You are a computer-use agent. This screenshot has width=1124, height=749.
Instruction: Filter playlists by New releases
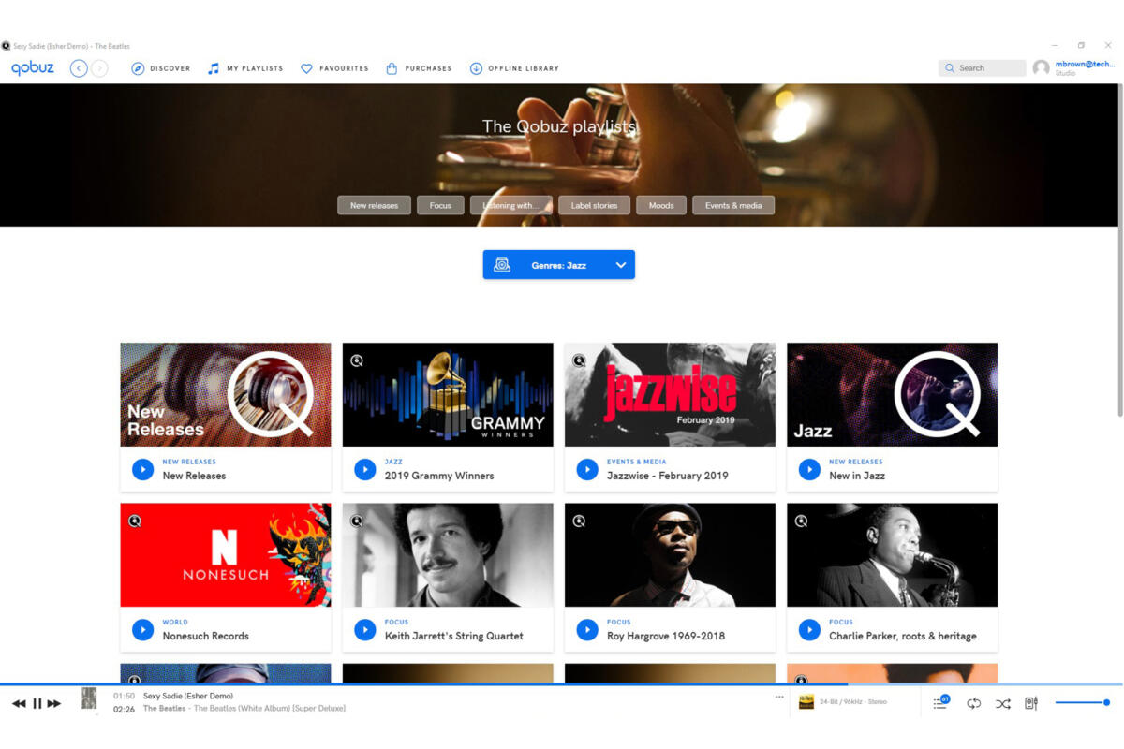click(374, 205)
